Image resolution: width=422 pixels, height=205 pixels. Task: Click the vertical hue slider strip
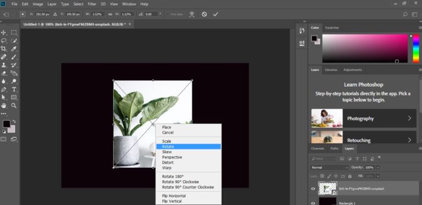pyautogui.click(x=416, y=48)
